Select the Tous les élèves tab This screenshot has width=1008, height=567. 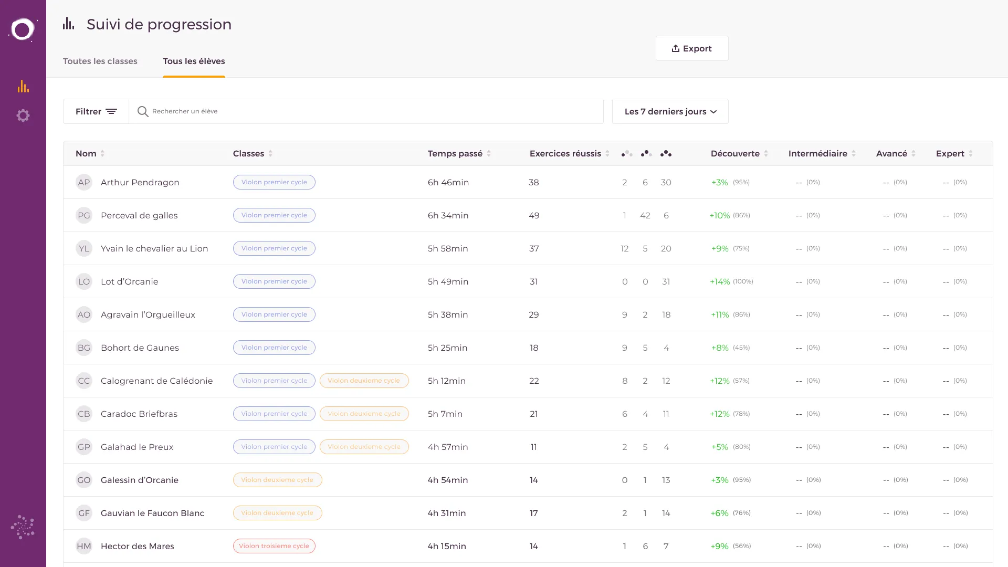194,61
